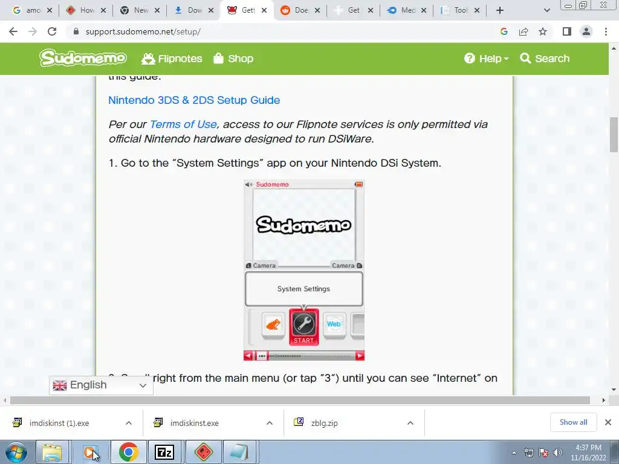619x464 pixels.
Task: Click the share page icon
Action: pos(523,31)
